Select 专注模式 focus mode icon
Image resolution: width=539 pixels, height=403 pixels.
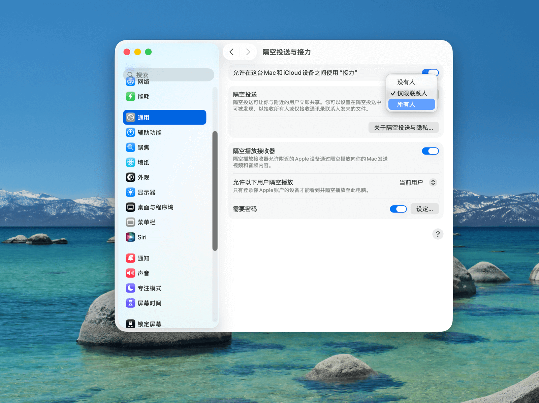point(130,288)
